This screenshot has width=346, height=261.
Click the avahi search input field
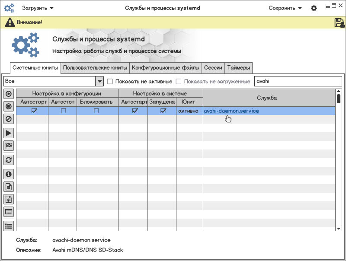coord(298,81)
